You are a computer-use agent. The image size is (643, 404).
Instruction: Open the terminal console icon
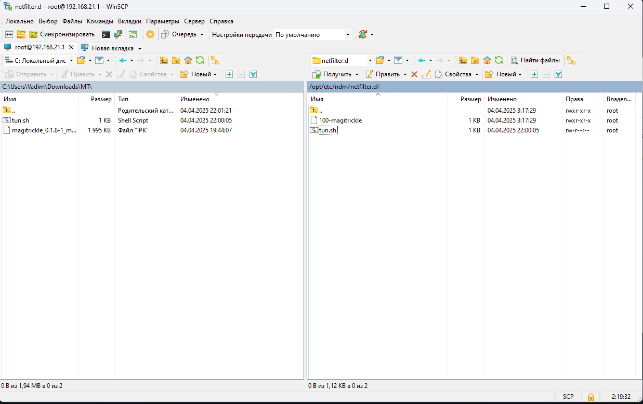[106, 34]
